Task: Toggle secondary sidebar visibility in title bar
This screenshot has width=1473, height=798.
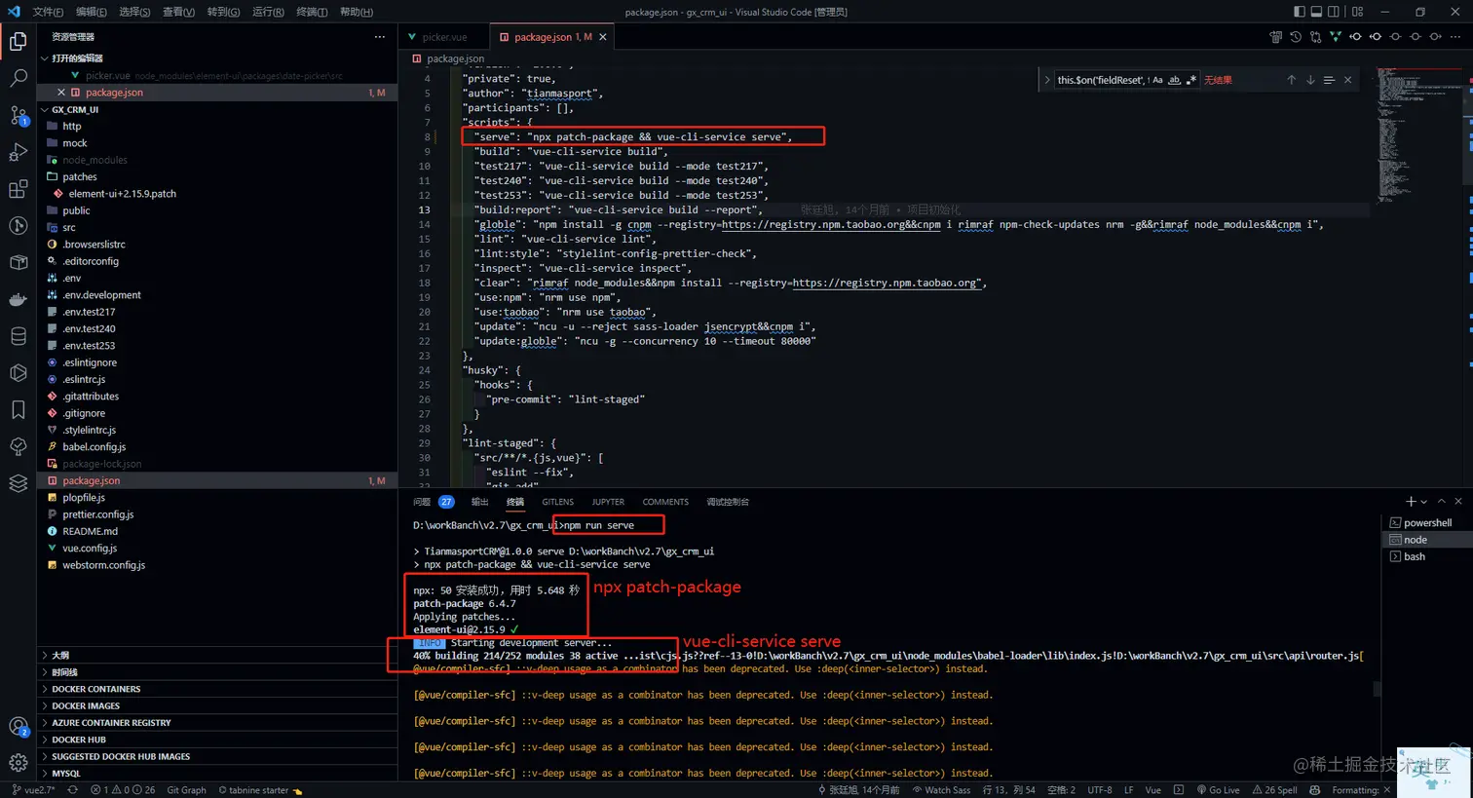Action: point(1334,12)
